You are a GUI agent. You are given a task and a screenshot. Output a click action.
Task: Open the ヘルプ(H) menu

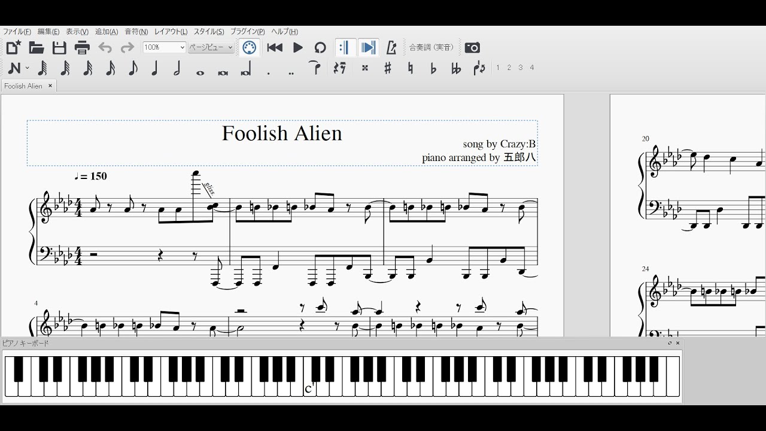coord(284,32)
